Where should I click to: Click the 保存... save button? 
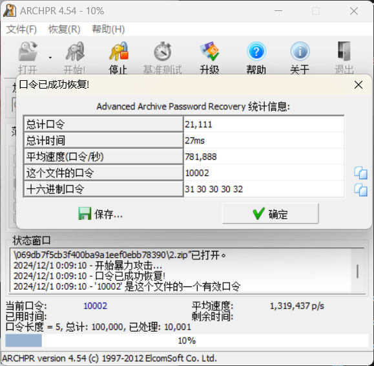tap(100, 214)
